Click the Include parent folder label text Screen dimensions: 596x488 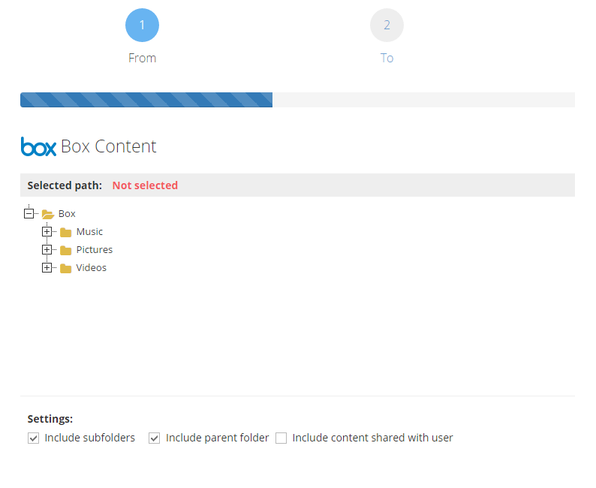(x=218, y=438)
